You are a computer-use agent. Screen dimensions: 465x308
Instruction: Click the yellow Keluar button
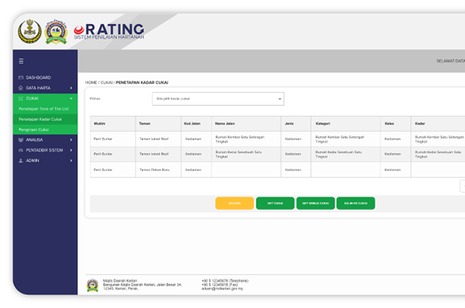pyautogui.click(x=235, y=204)
